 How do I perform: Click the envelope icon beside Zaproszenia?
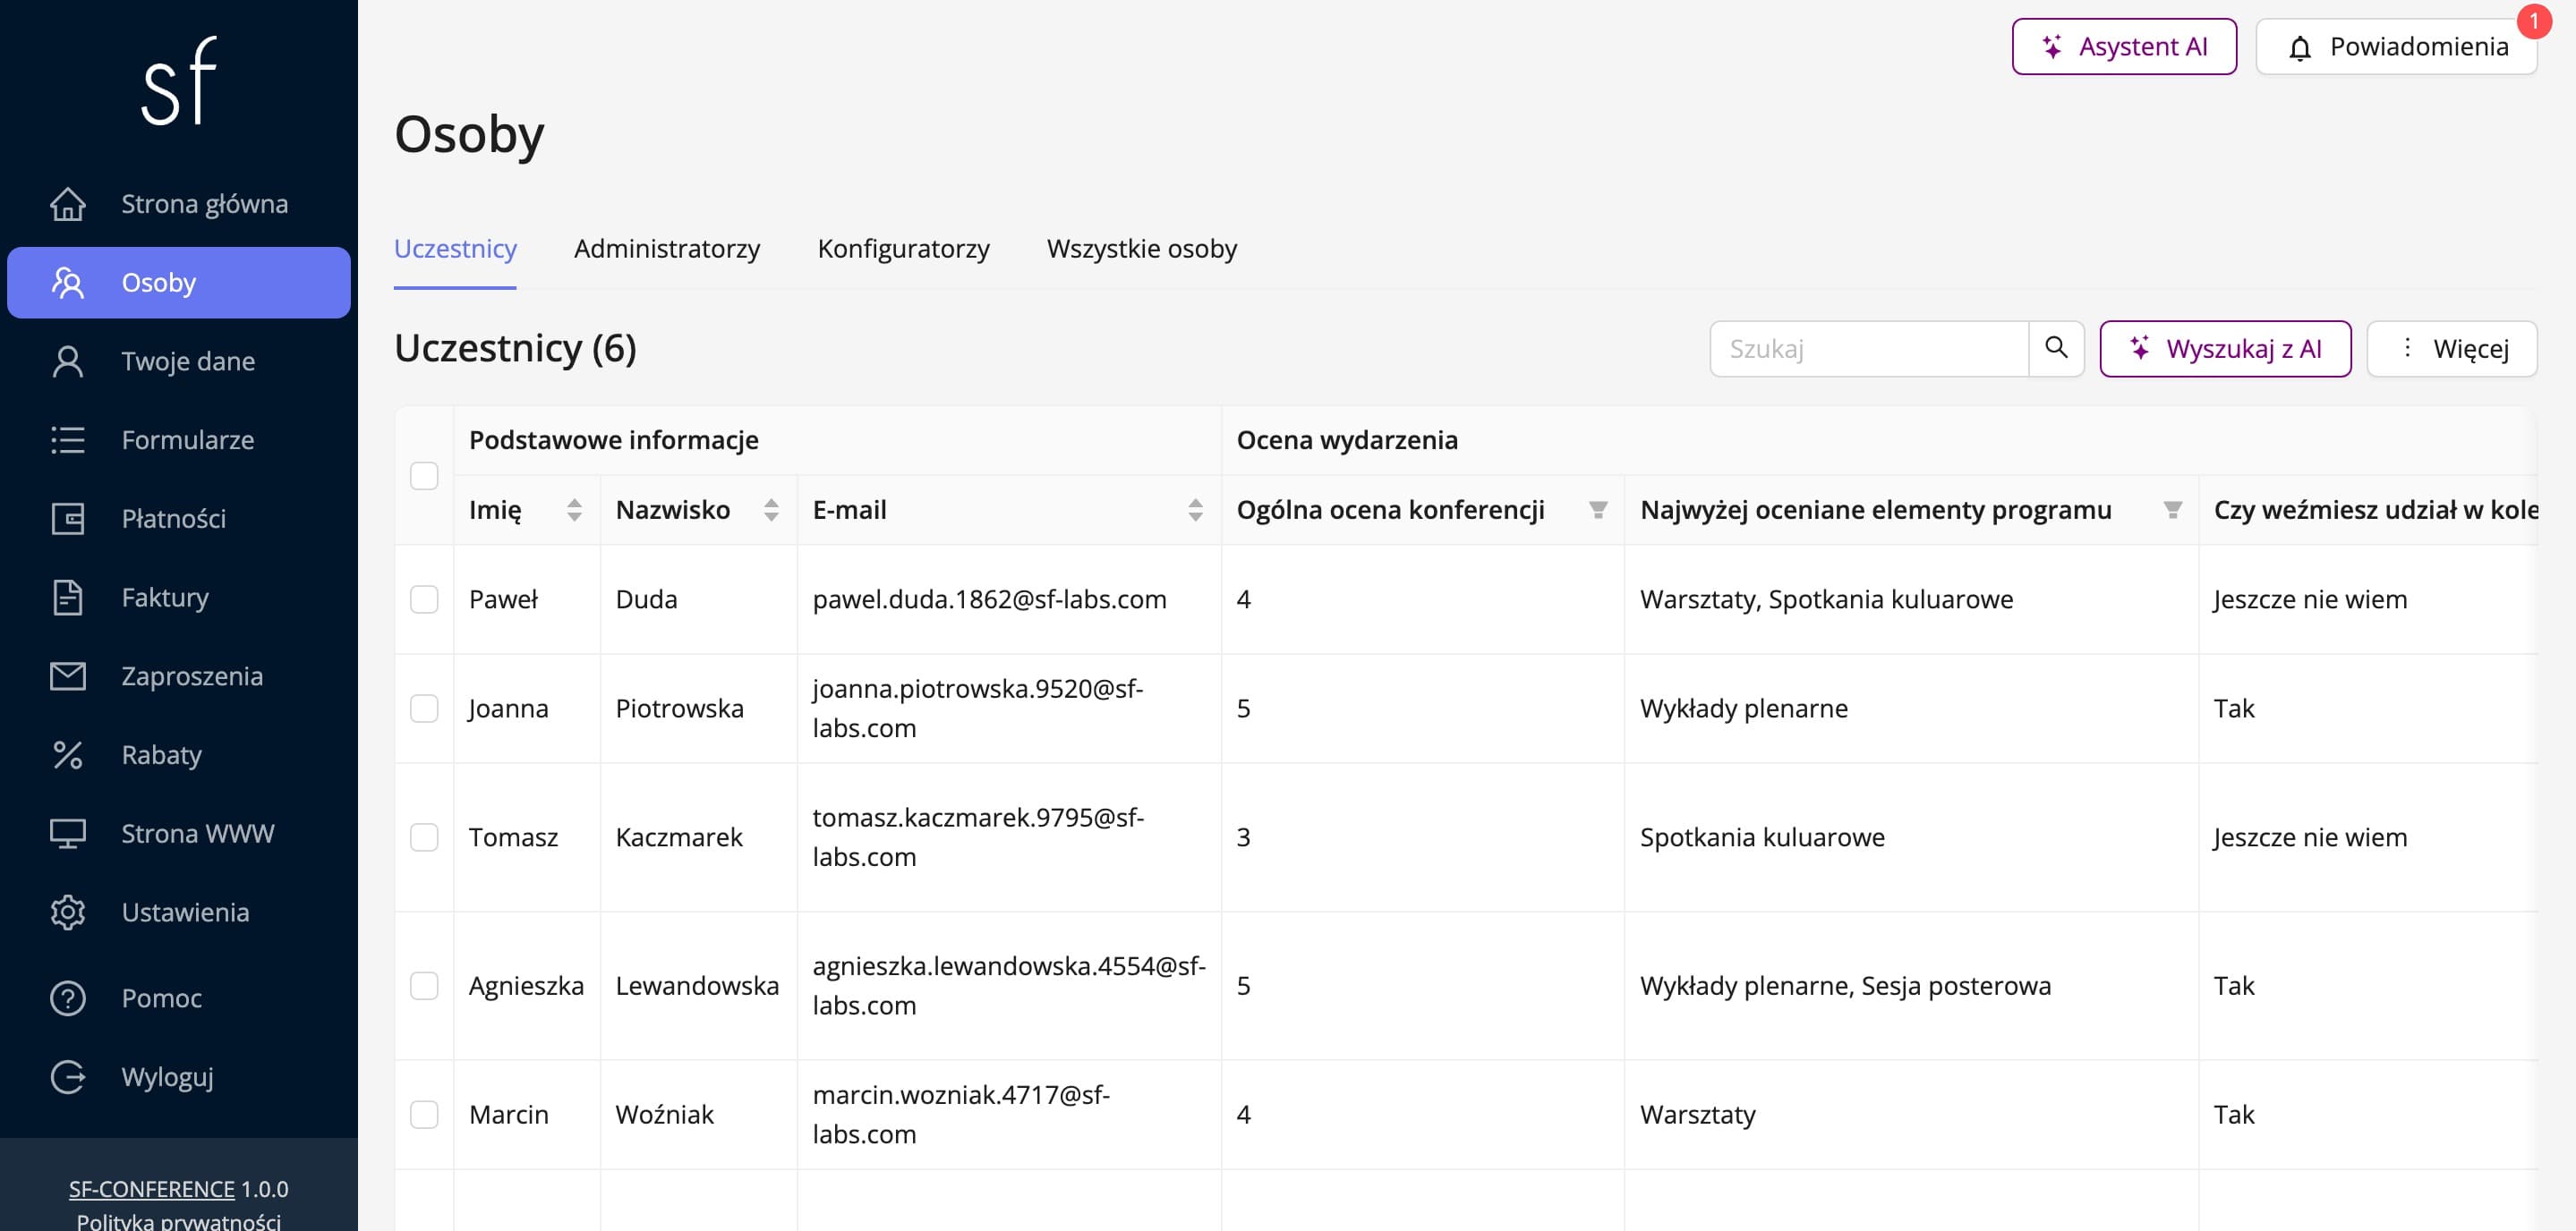[x=68, y=676]
